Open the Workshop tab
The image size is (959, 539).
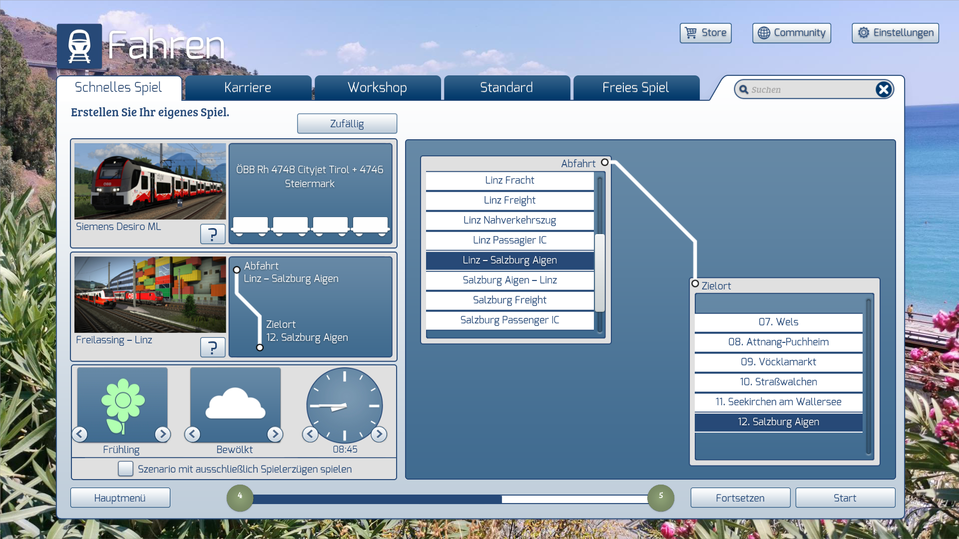(x=377, y=88)
